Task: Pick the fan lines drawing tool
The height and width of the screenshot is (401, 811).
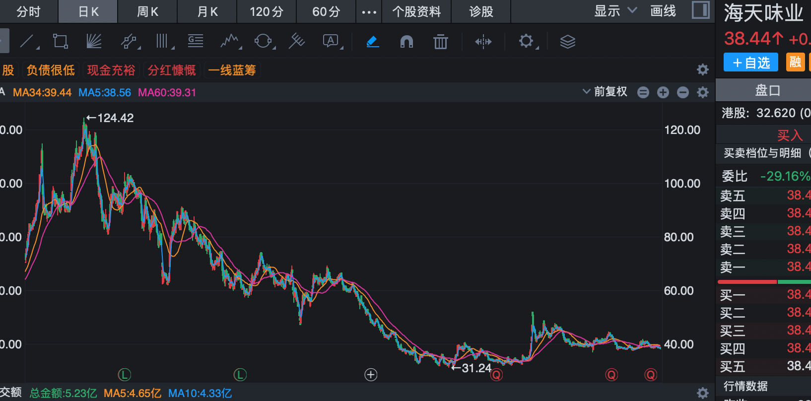Action: point(93,41)
